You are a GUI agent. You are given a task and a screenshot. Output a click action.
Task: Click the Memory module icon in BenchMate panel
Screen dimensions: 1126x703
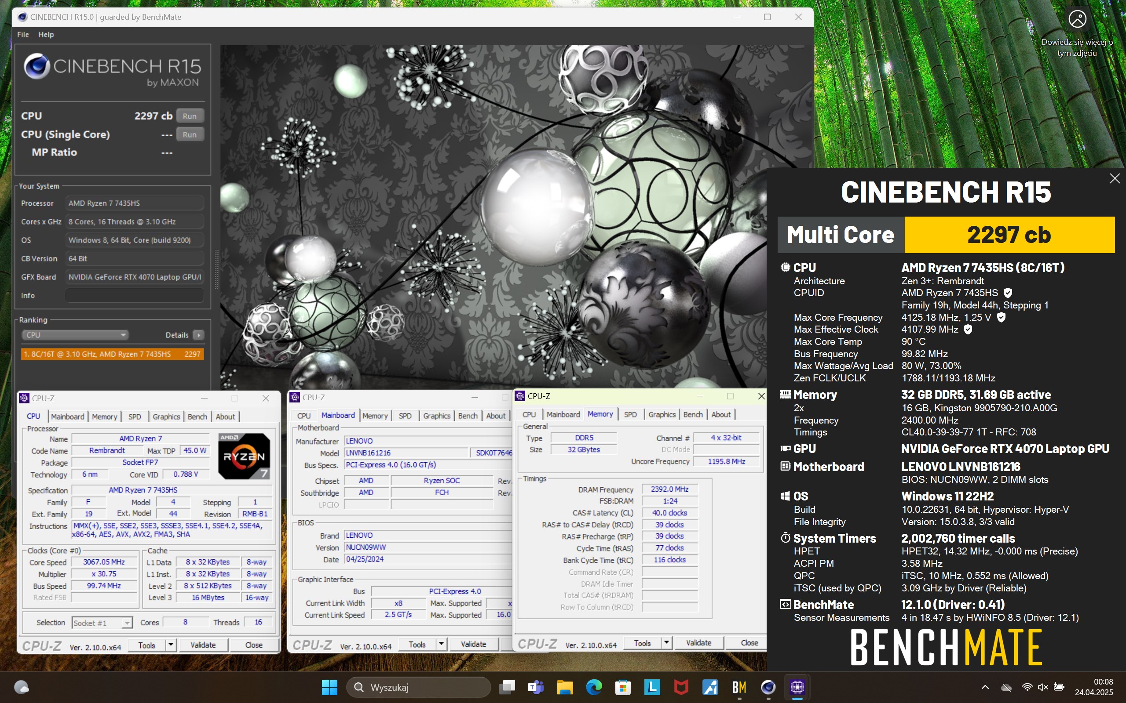[x=786, y=394]
